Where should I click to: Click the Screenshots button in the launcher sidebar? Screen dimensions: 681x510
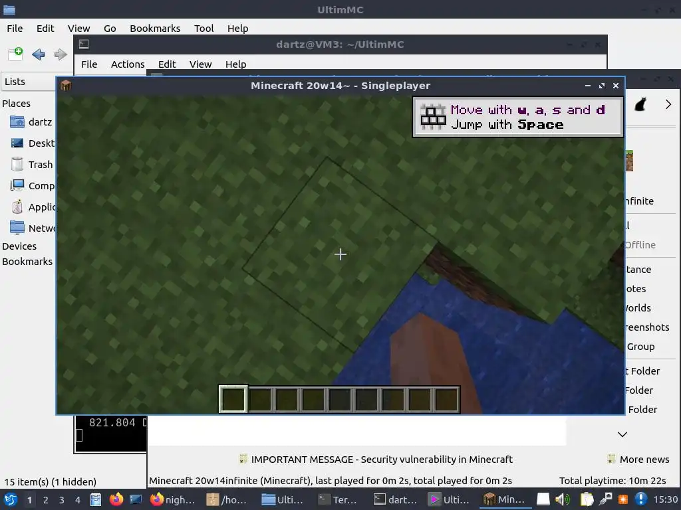tap(646, 327)
